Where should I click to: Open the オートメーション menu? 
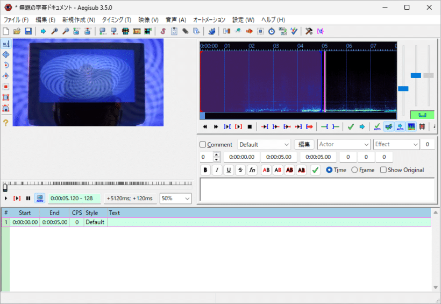209,20
